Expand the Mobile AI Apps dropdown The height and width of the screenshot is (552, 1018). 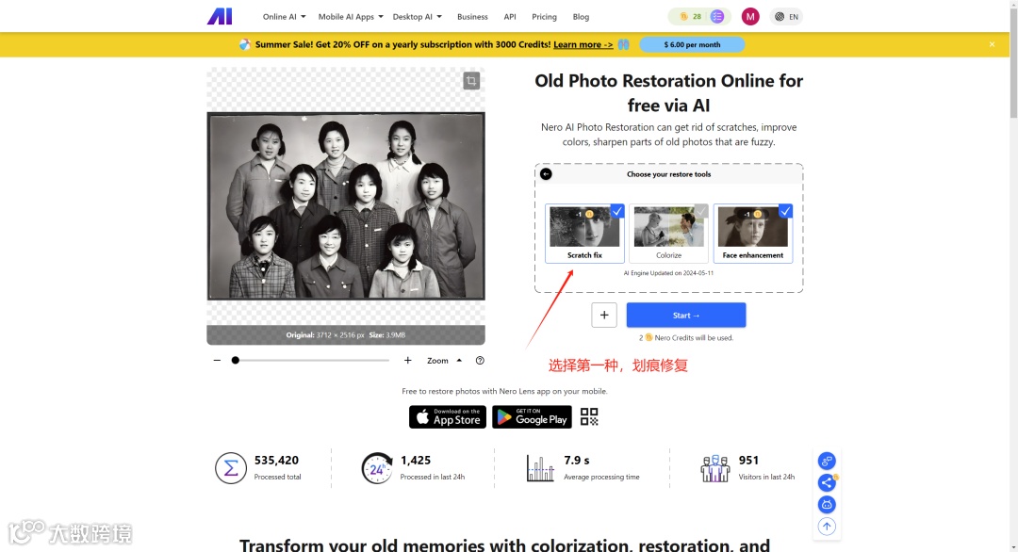pos(351,17)
